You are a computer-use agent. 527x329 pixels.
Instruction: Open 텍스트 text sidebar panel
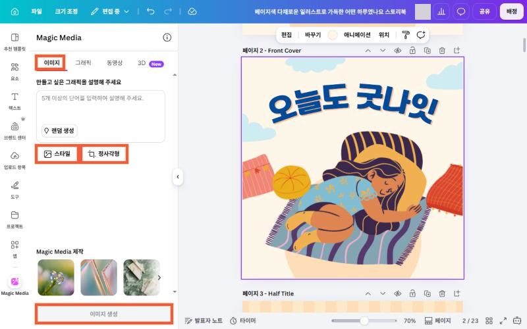pyautogui.click(x=14, y=101)
